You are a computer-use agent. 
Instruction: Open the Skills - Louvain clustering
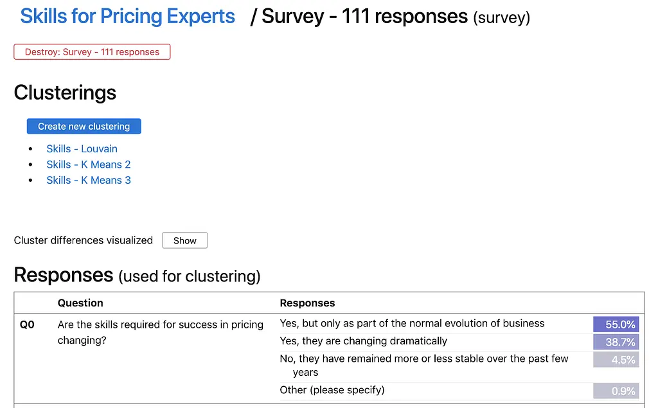click(82, 148)
